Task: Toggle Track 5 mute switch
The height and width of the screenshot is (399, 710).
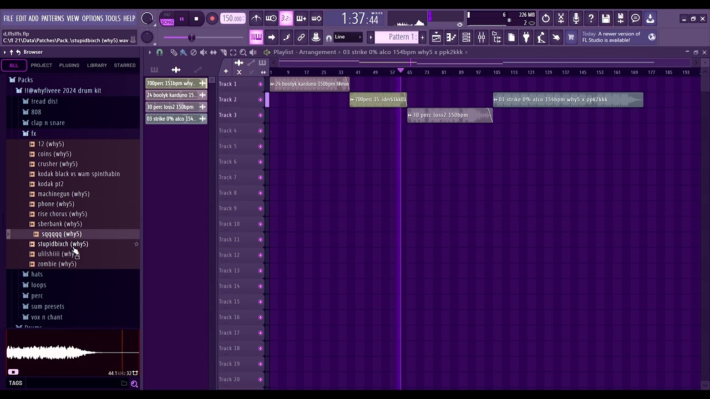Action: [x=260, y=146]
